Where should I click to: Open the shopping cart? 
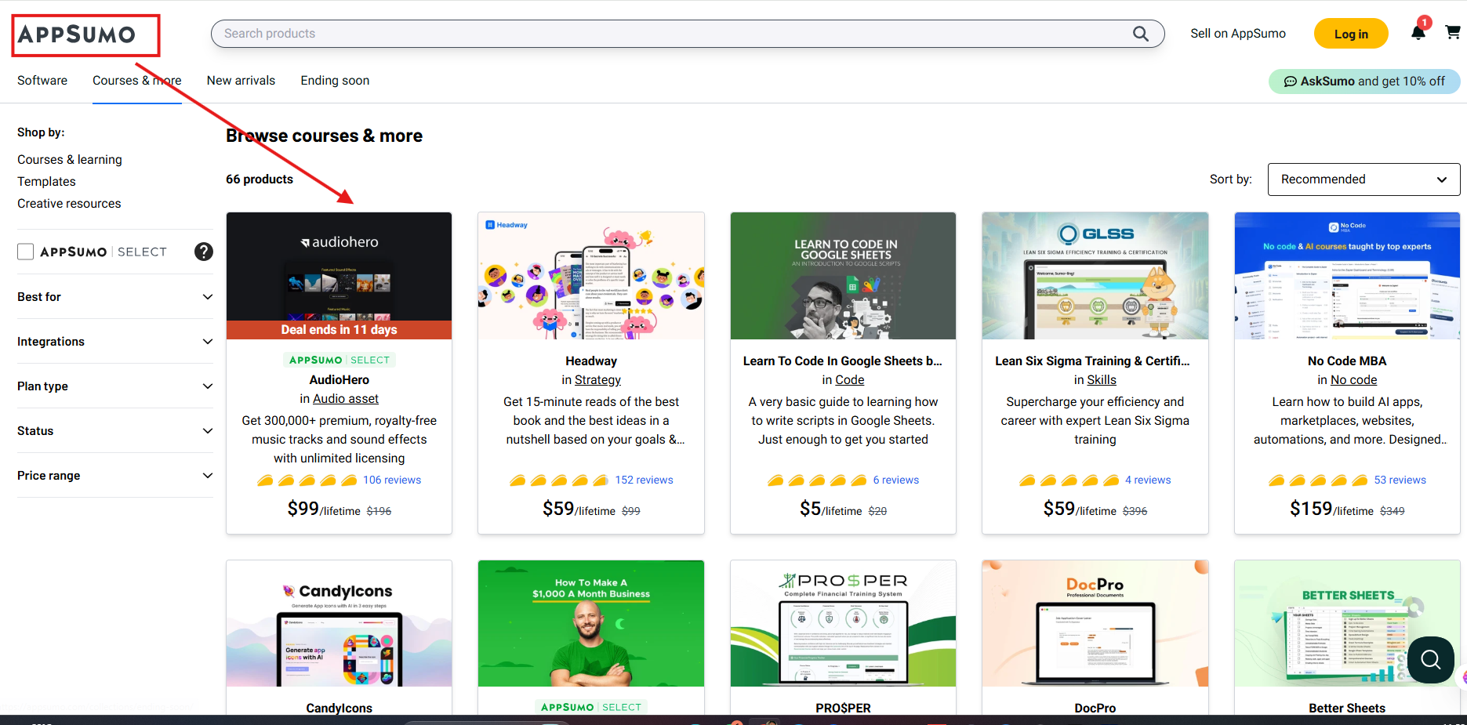[x=1452, y=33]
